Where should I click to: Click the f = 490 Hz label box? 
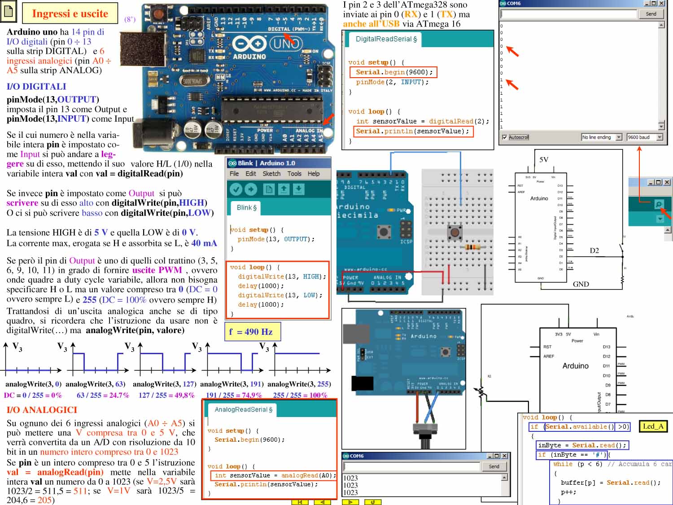(253, 332)
